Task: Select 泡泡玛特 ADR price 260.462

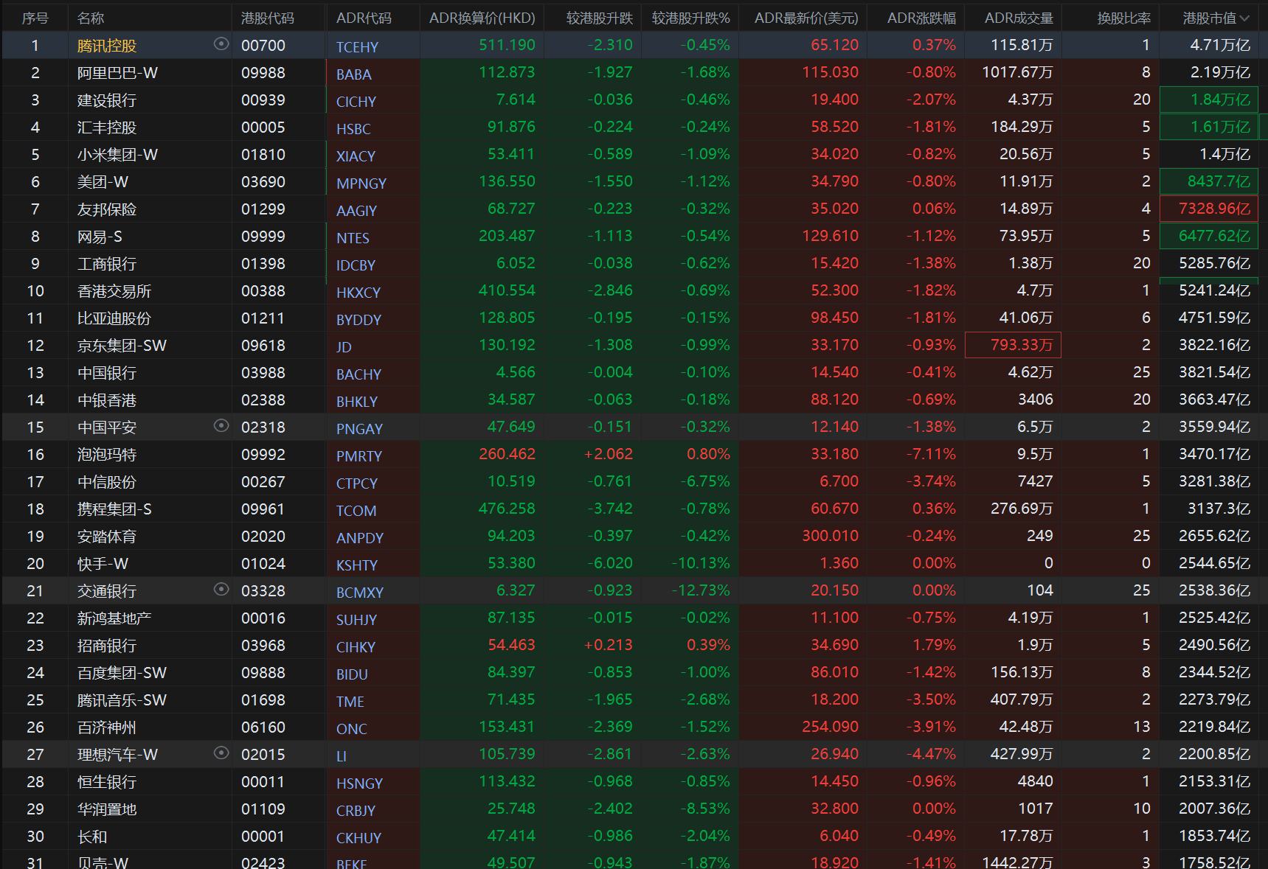Action: [x=507, y=454]
